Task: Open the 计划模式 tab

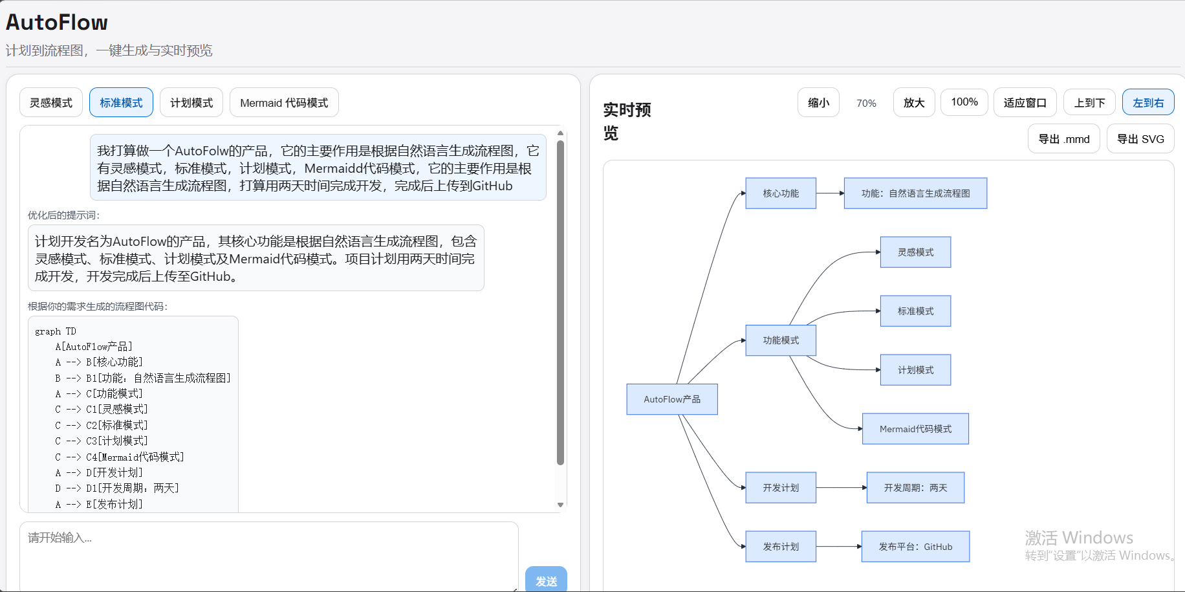Action: pos(191,102)
